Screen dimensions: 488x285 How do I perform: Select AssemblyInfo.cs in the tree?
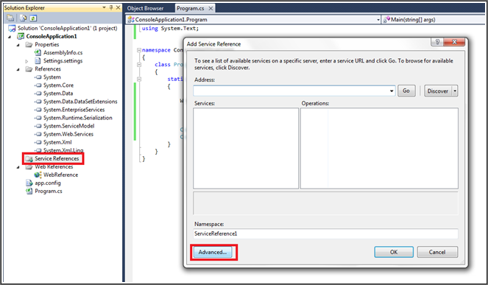tap(63, 52)
